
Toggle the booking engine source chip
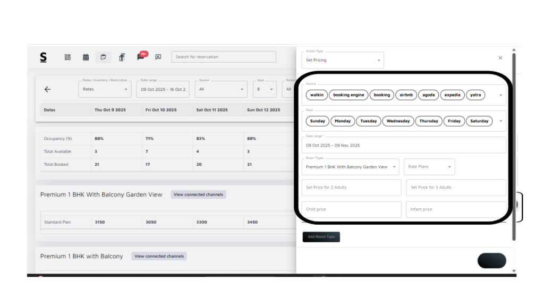point(348,95)
